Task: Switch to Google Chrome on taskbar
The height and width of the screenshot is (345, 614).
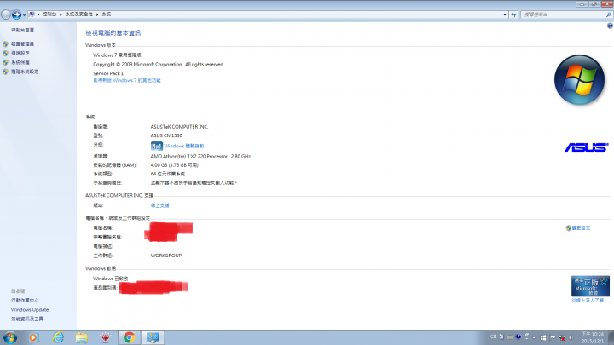Action: (x=130, y=337)
